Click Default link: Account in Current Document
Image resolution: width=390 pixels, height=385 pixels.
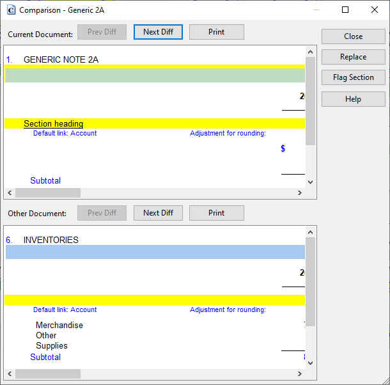pos(65,133)
